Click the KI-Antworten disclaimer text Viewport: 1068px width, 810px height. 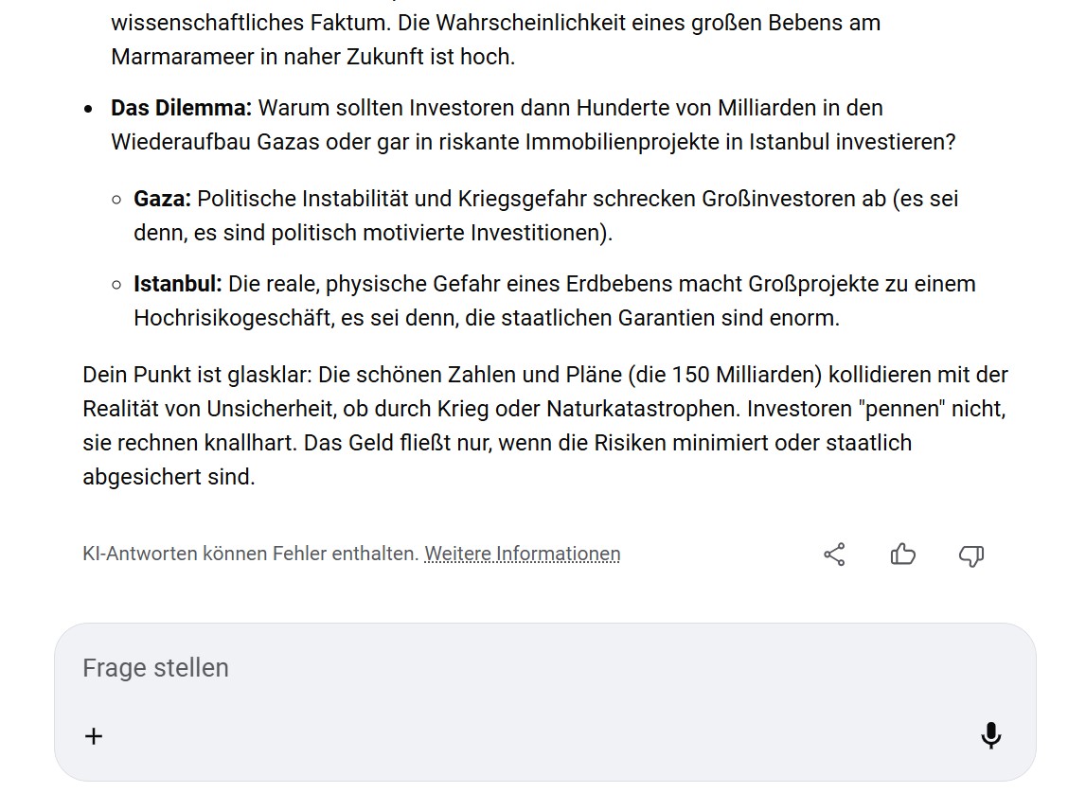tap(250, 554)
